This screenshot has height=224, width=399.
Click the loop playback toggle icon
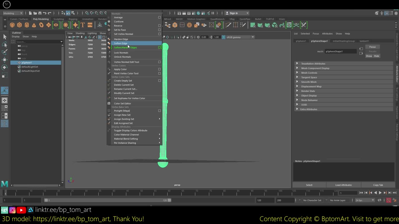click(x=379, y=200)
